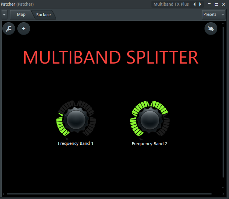Select the previous preset arrow
This screenshot has height=199, width=229.
(x=194, y=4)
